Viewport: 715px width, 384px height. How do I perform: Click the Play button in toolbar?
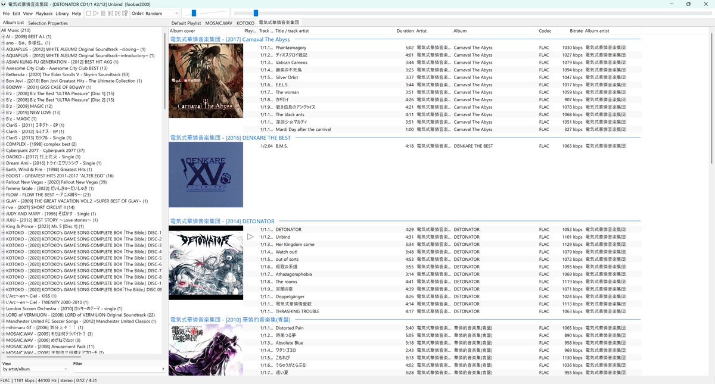[x=96, y=13]
